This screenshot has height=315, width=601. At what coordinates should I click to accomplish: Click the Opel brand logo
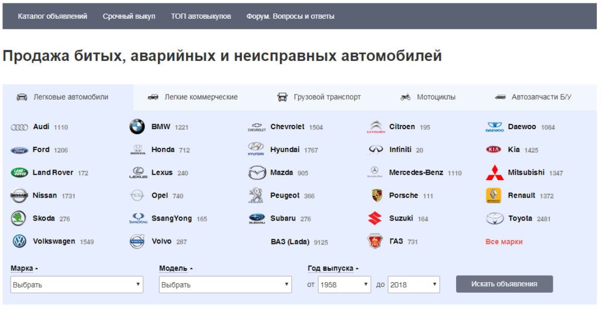pos(137,195)
